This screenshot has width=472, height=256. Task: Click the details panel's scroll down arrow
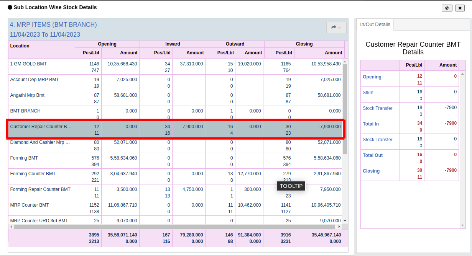[x=462, y=226]
